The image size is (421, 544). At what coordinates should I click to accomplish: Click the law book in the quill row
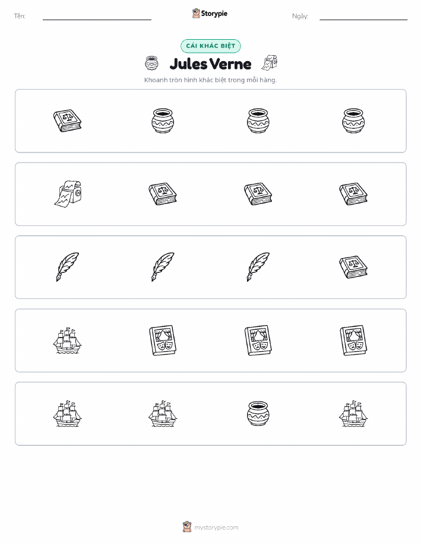(353, 268)
